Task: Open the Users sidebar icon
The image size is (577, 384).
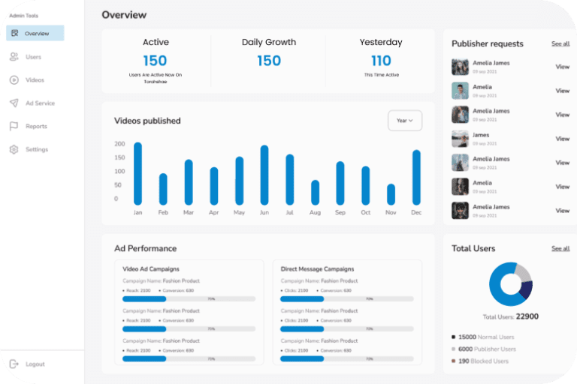Action: tap(14, 56)
